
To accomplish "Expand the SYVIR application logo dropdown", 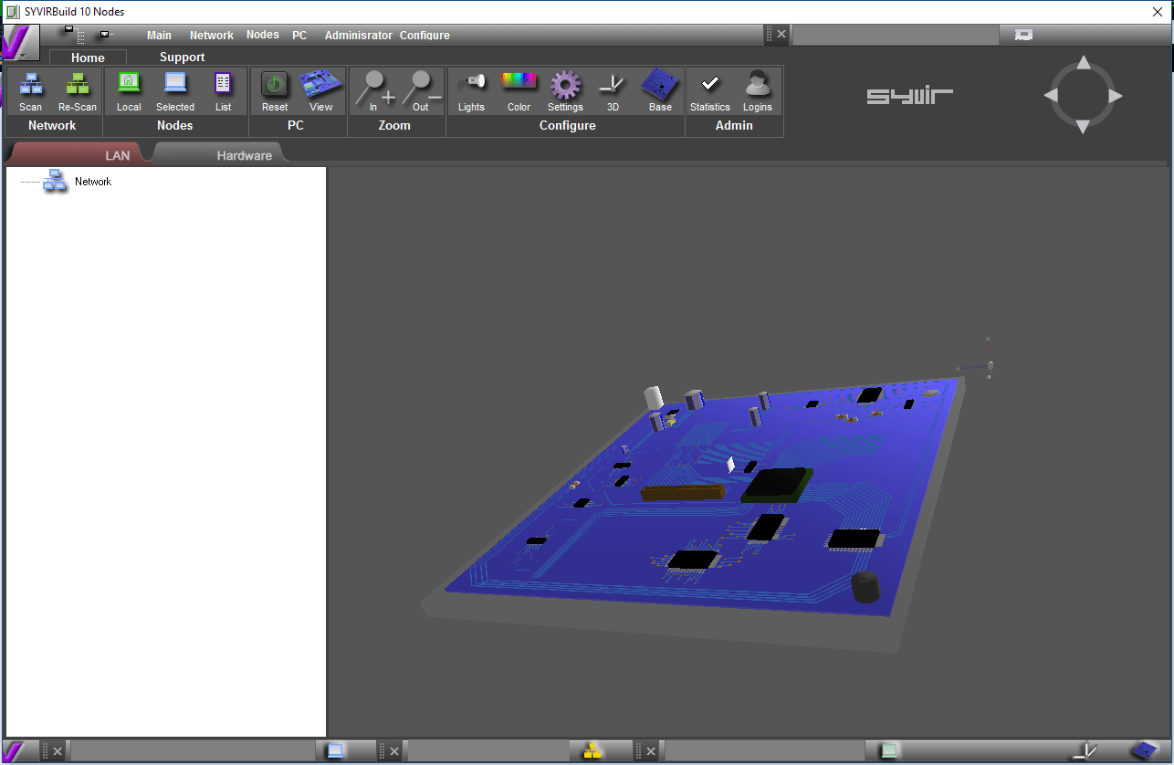I will tap(20, 43).
